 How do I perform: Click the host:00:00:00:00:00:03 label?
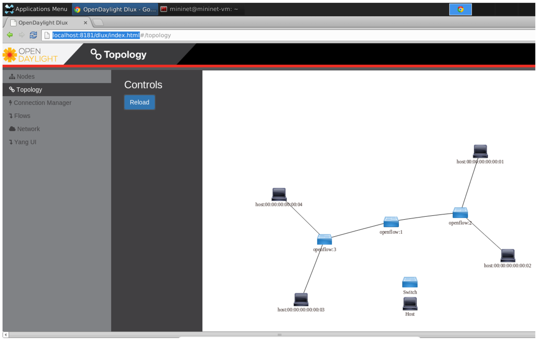[x=301, y=310]
